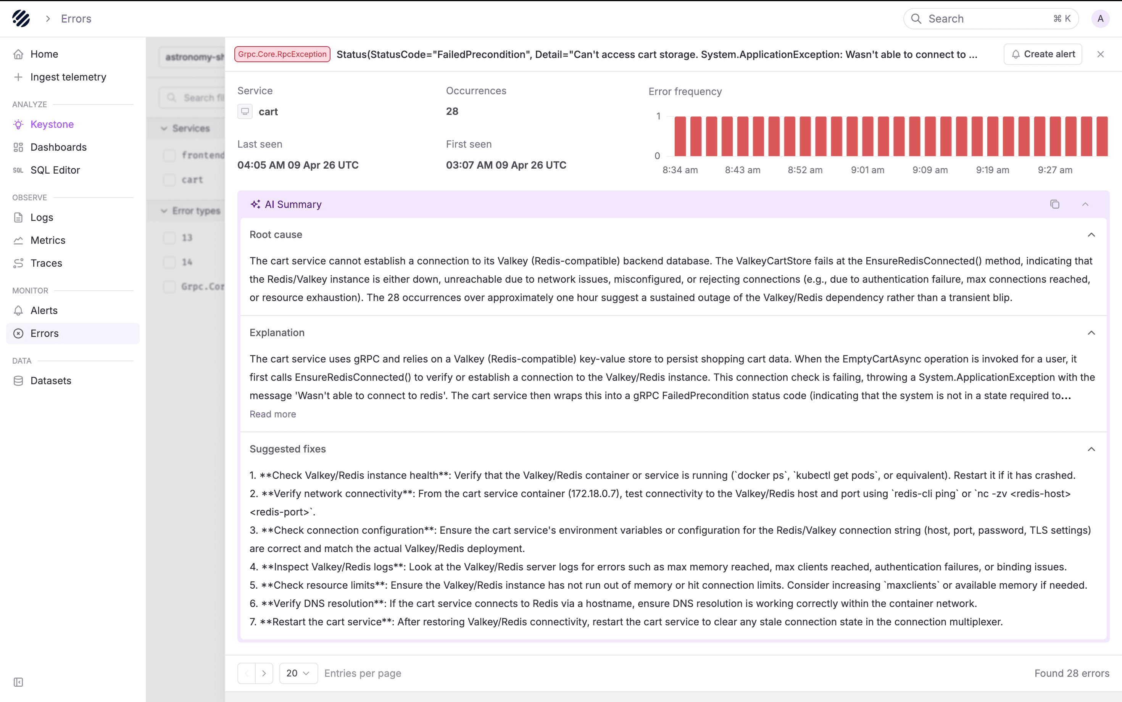The width and height of the screenshot is (1122, 702).
Task: Collapse the AI Summary panel
Action: (1085, 204)
